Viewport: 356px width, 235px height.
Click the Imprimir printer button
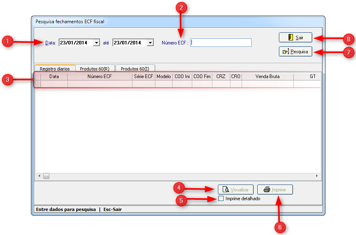click(x=275, y=190)
